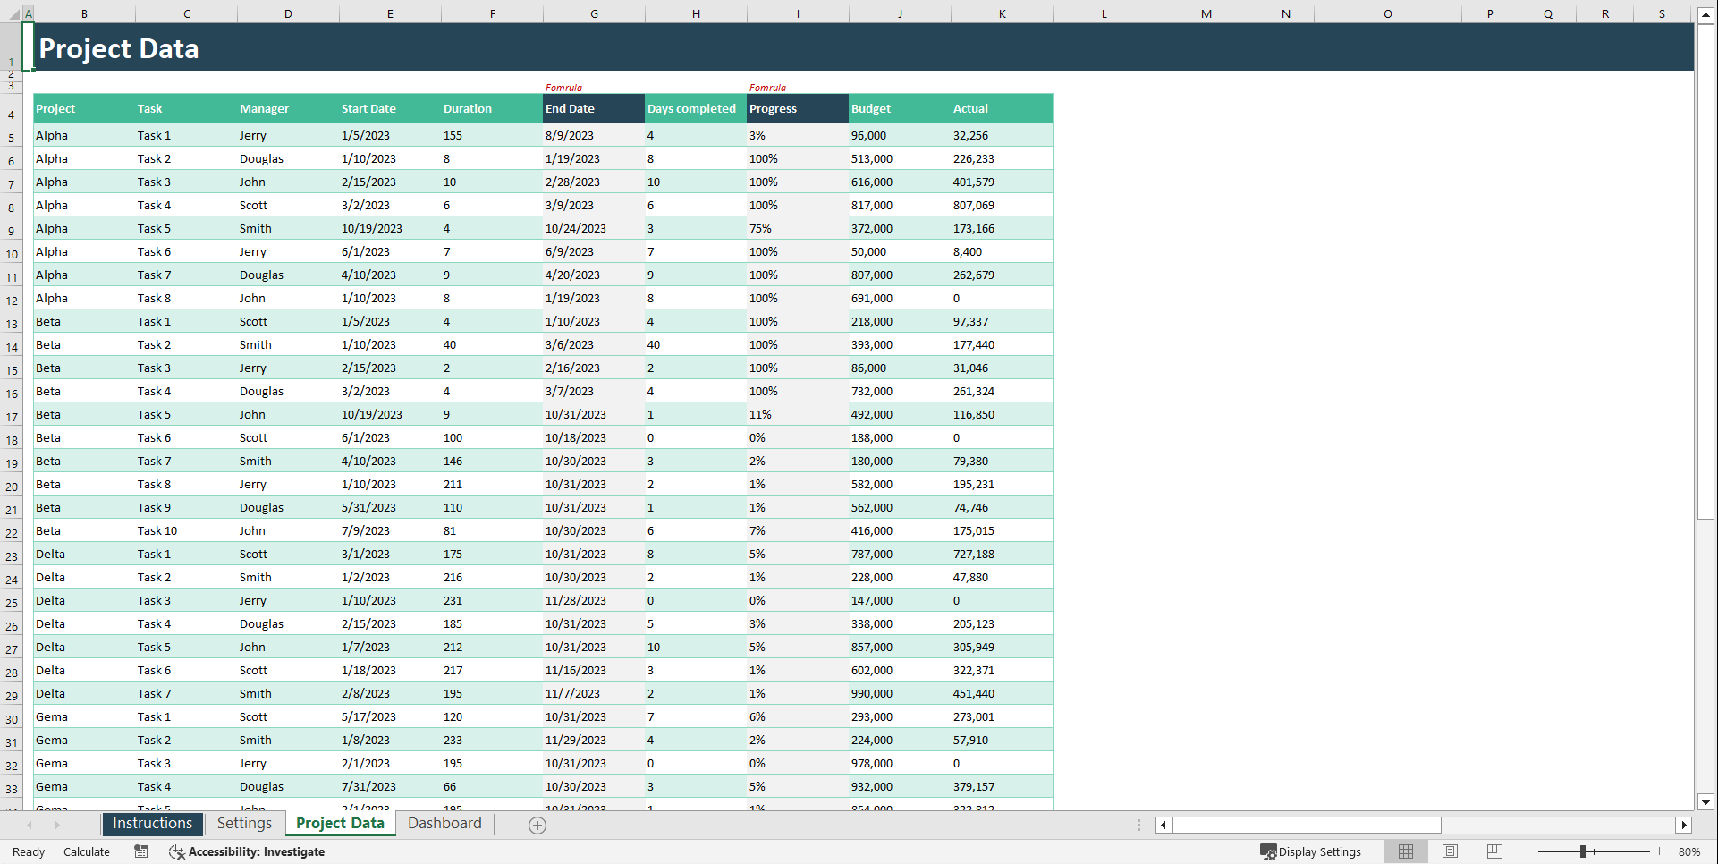
Task: Open Display Settings in the status bar
Action: click(x=1312, y=851)
